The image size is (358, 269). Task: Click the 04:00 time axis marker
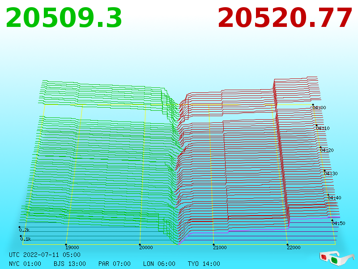point(320,108)
